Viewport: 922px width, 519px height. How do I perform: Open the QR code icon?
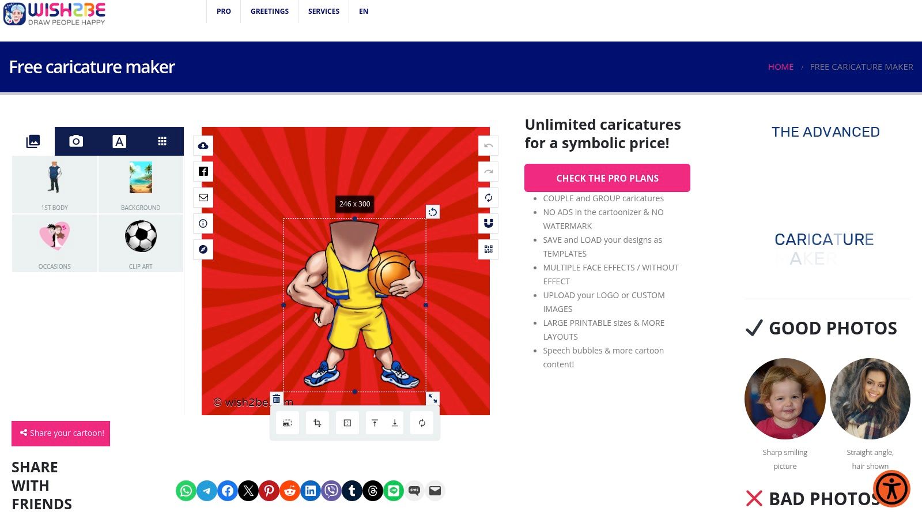[488, 249]
